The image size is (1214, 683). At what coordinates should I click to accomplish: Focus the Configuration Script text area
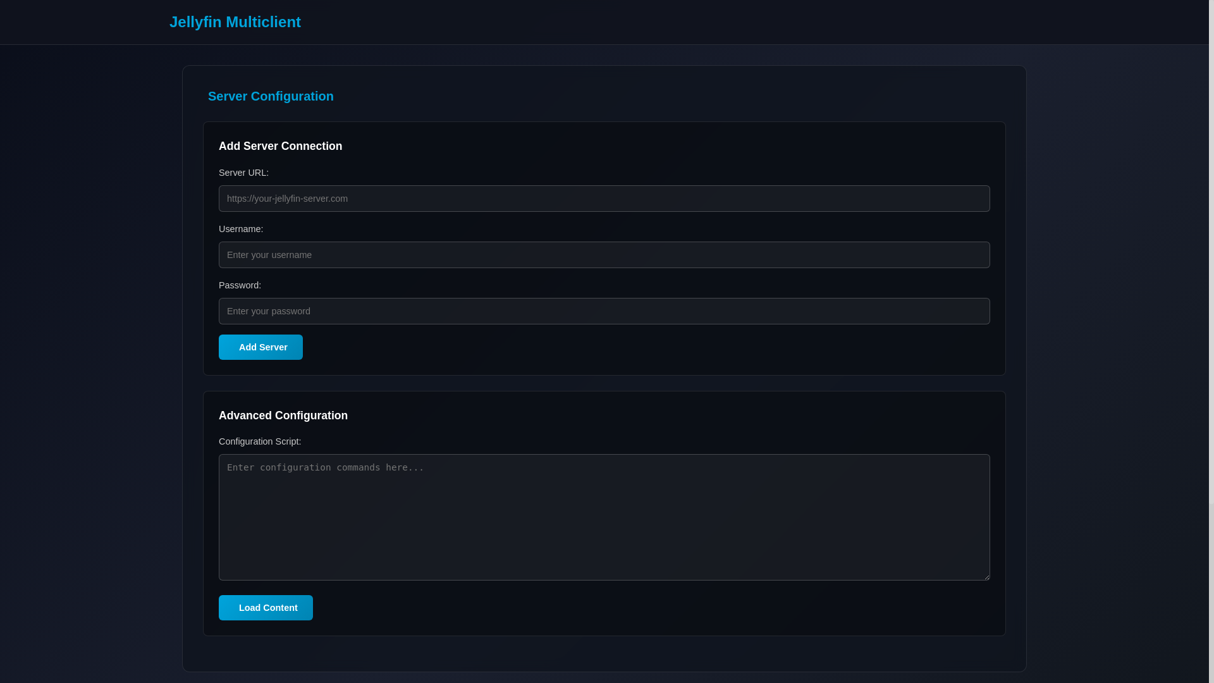coord(604,517)
